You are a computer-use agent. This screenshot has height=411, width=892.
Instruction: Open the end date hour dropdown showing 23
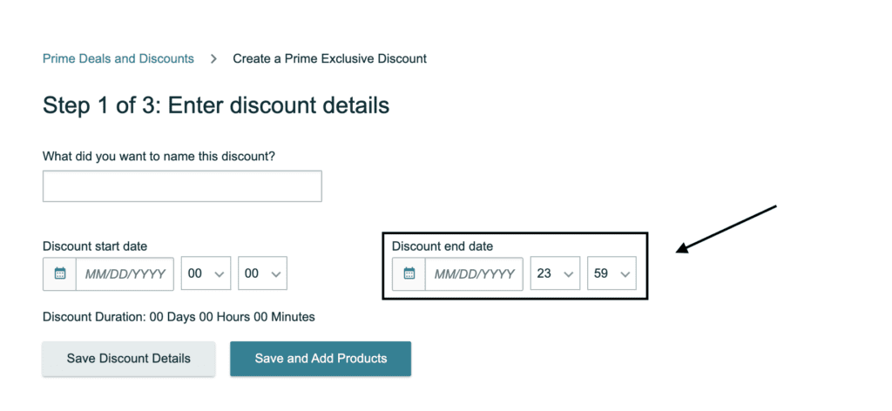point(555,273)
